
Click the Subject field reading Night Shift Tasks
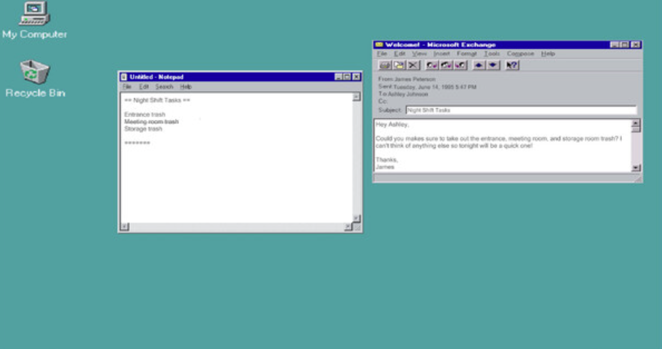pos(521,110)
